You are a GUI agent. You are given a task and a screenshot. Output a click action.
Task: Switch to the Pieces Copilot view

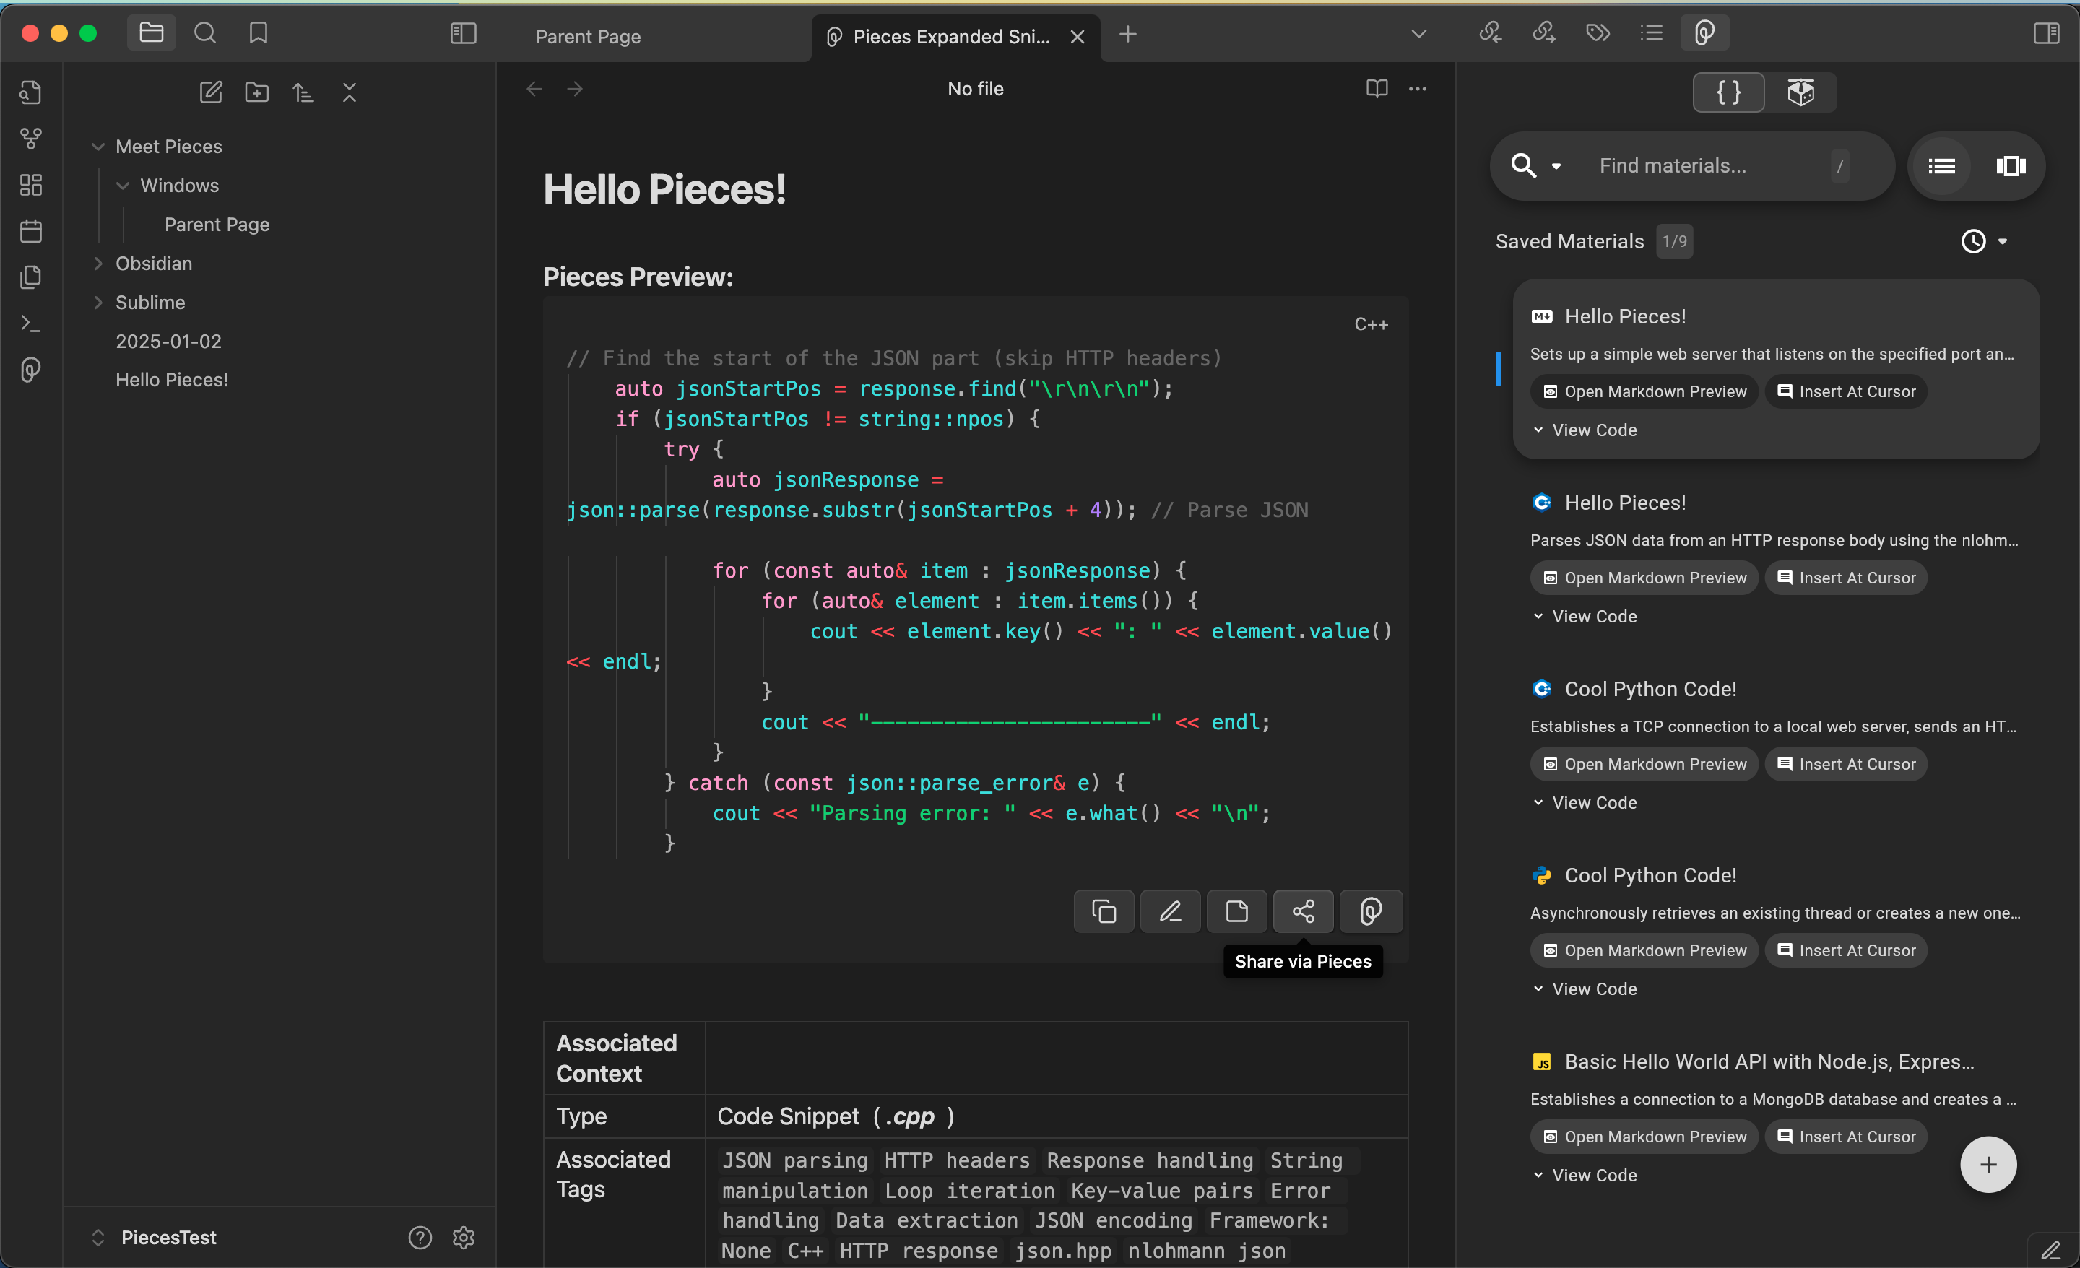[x=1800, y=92]
